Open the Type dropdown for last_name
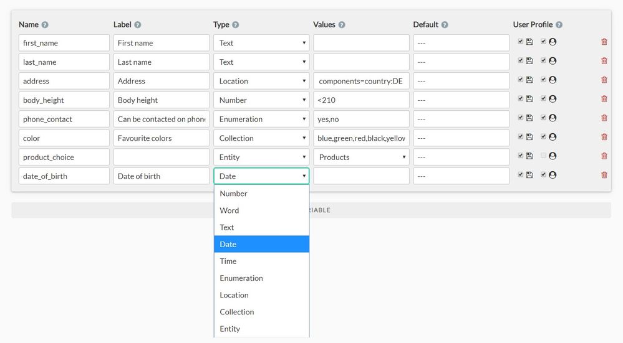Screen dimensions: 623x343 point(261,62)
